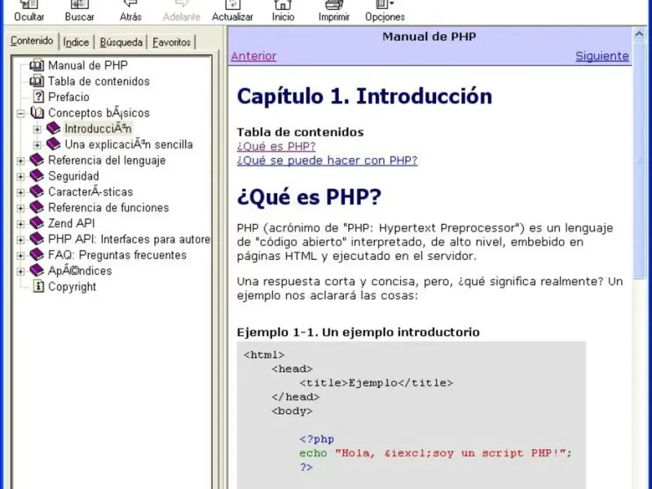This screenshot has height=489, width=652.
Task: Click the Capítulo 1. Introducción heading
Action: click(364, 96)
